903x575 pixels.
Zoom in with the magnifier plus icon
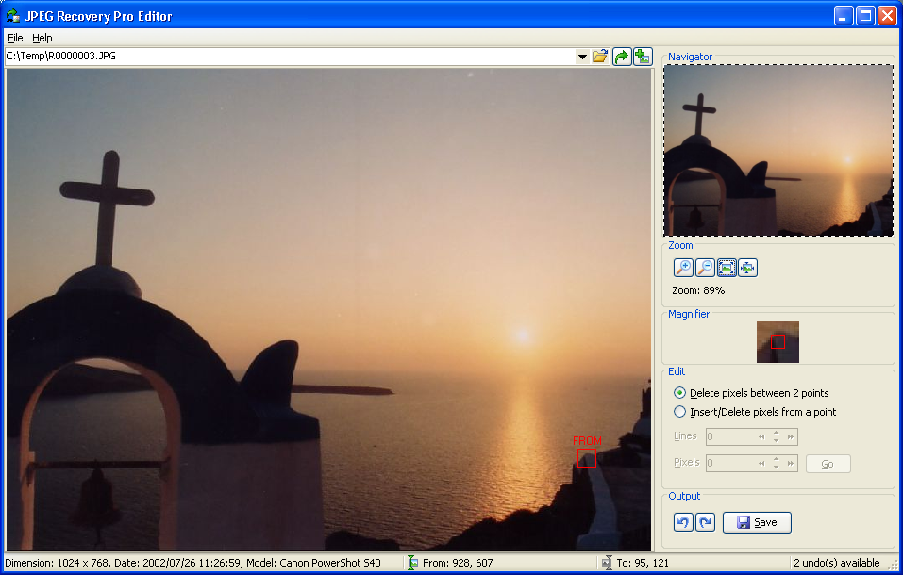coord(683,268)
